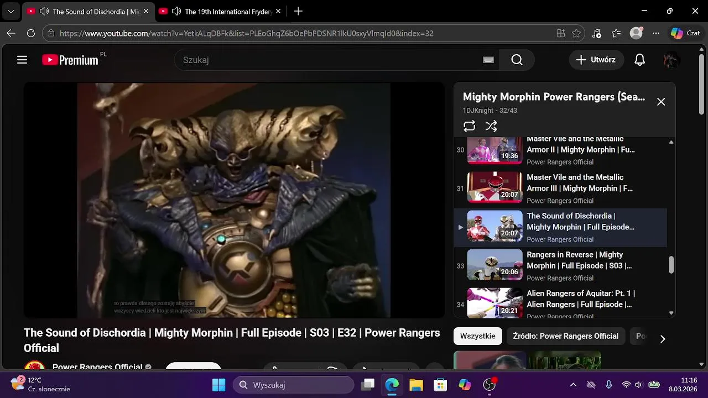This screenshot has height=398, width=708.
Task: Open the YouTube hamburger guide menu
Action: point(22,60)
